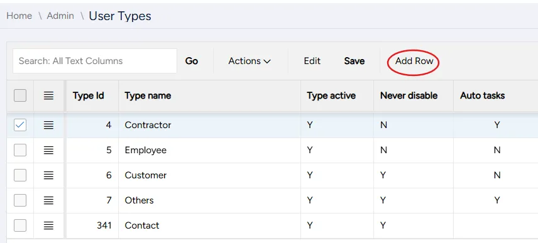
Task: Click the Type active column header
Action: (338, 95)
